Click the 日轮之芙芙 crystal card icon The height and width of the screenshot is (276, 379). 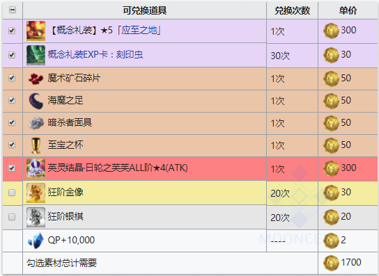click(36, 168)
